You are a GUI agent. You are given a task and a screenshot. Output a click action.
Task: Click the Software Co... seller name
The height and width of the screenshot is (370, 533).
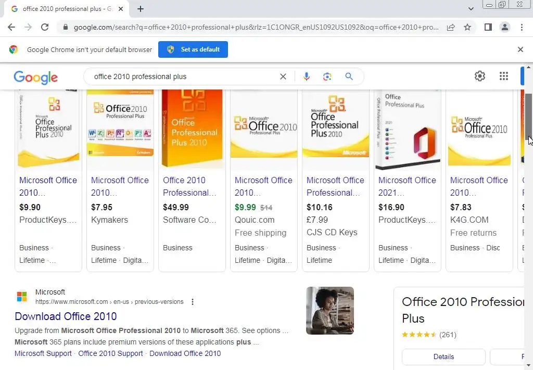[189, 220]
